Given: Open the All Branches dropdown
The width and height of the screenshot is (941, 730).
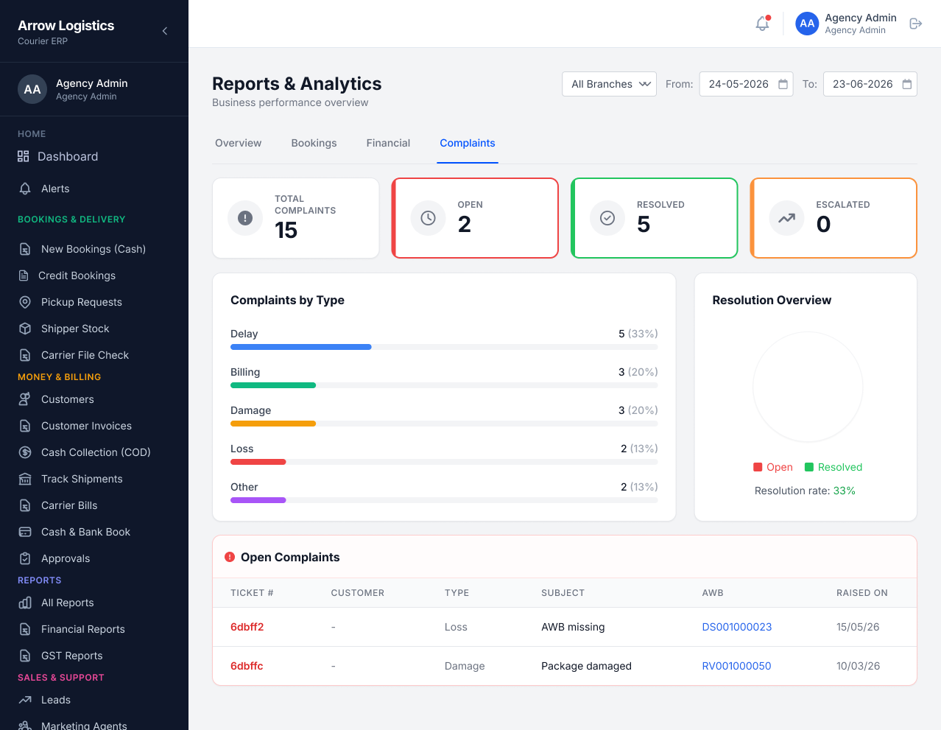Looking at the screenshot, I should [609, 84].
